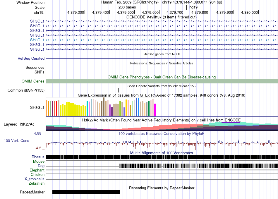278x199 pixels.
Task: Click the 4,379,600 ruler position
Action: (x=150, y=12)
